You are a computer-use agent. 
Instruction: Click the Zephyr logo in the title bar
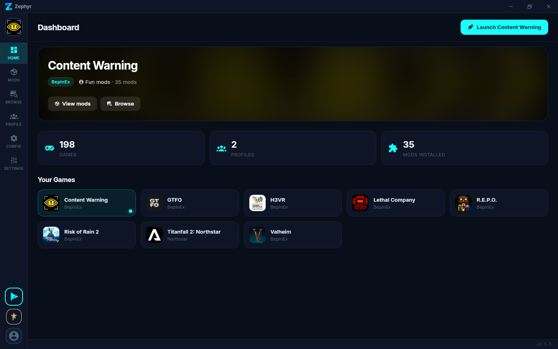point(8,6)
